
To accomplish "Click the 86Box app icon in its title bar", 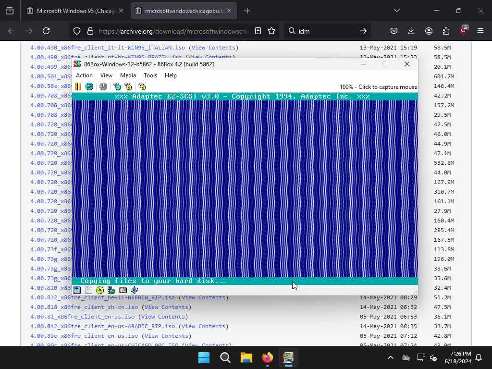I will point(77,64).
